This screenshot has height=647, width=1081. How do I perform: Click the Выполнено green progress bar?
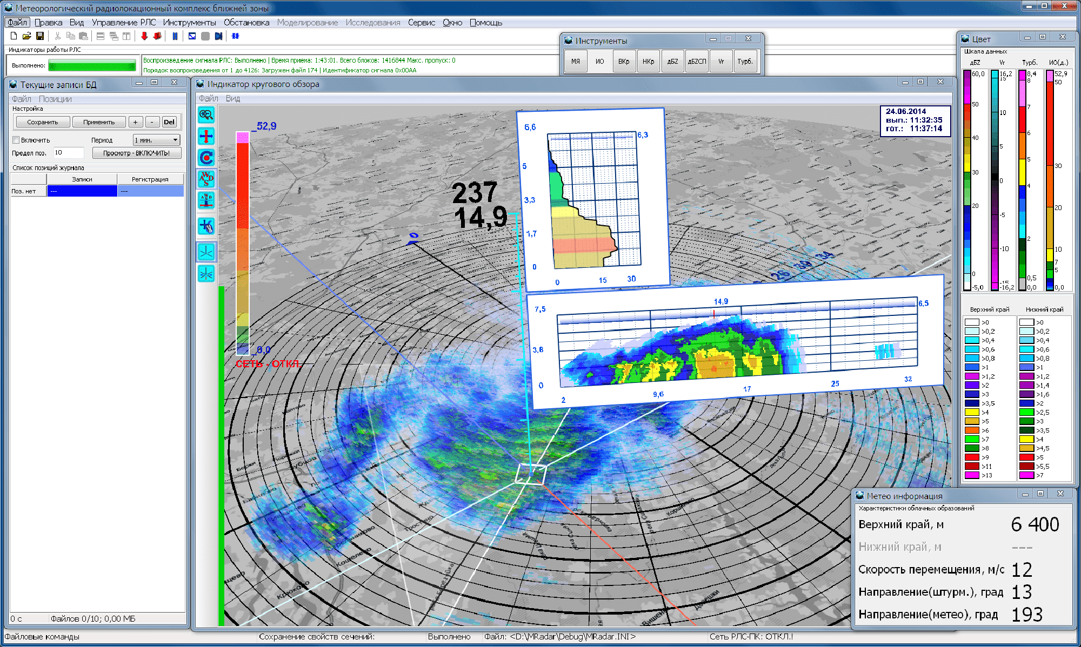pos(92,66)
